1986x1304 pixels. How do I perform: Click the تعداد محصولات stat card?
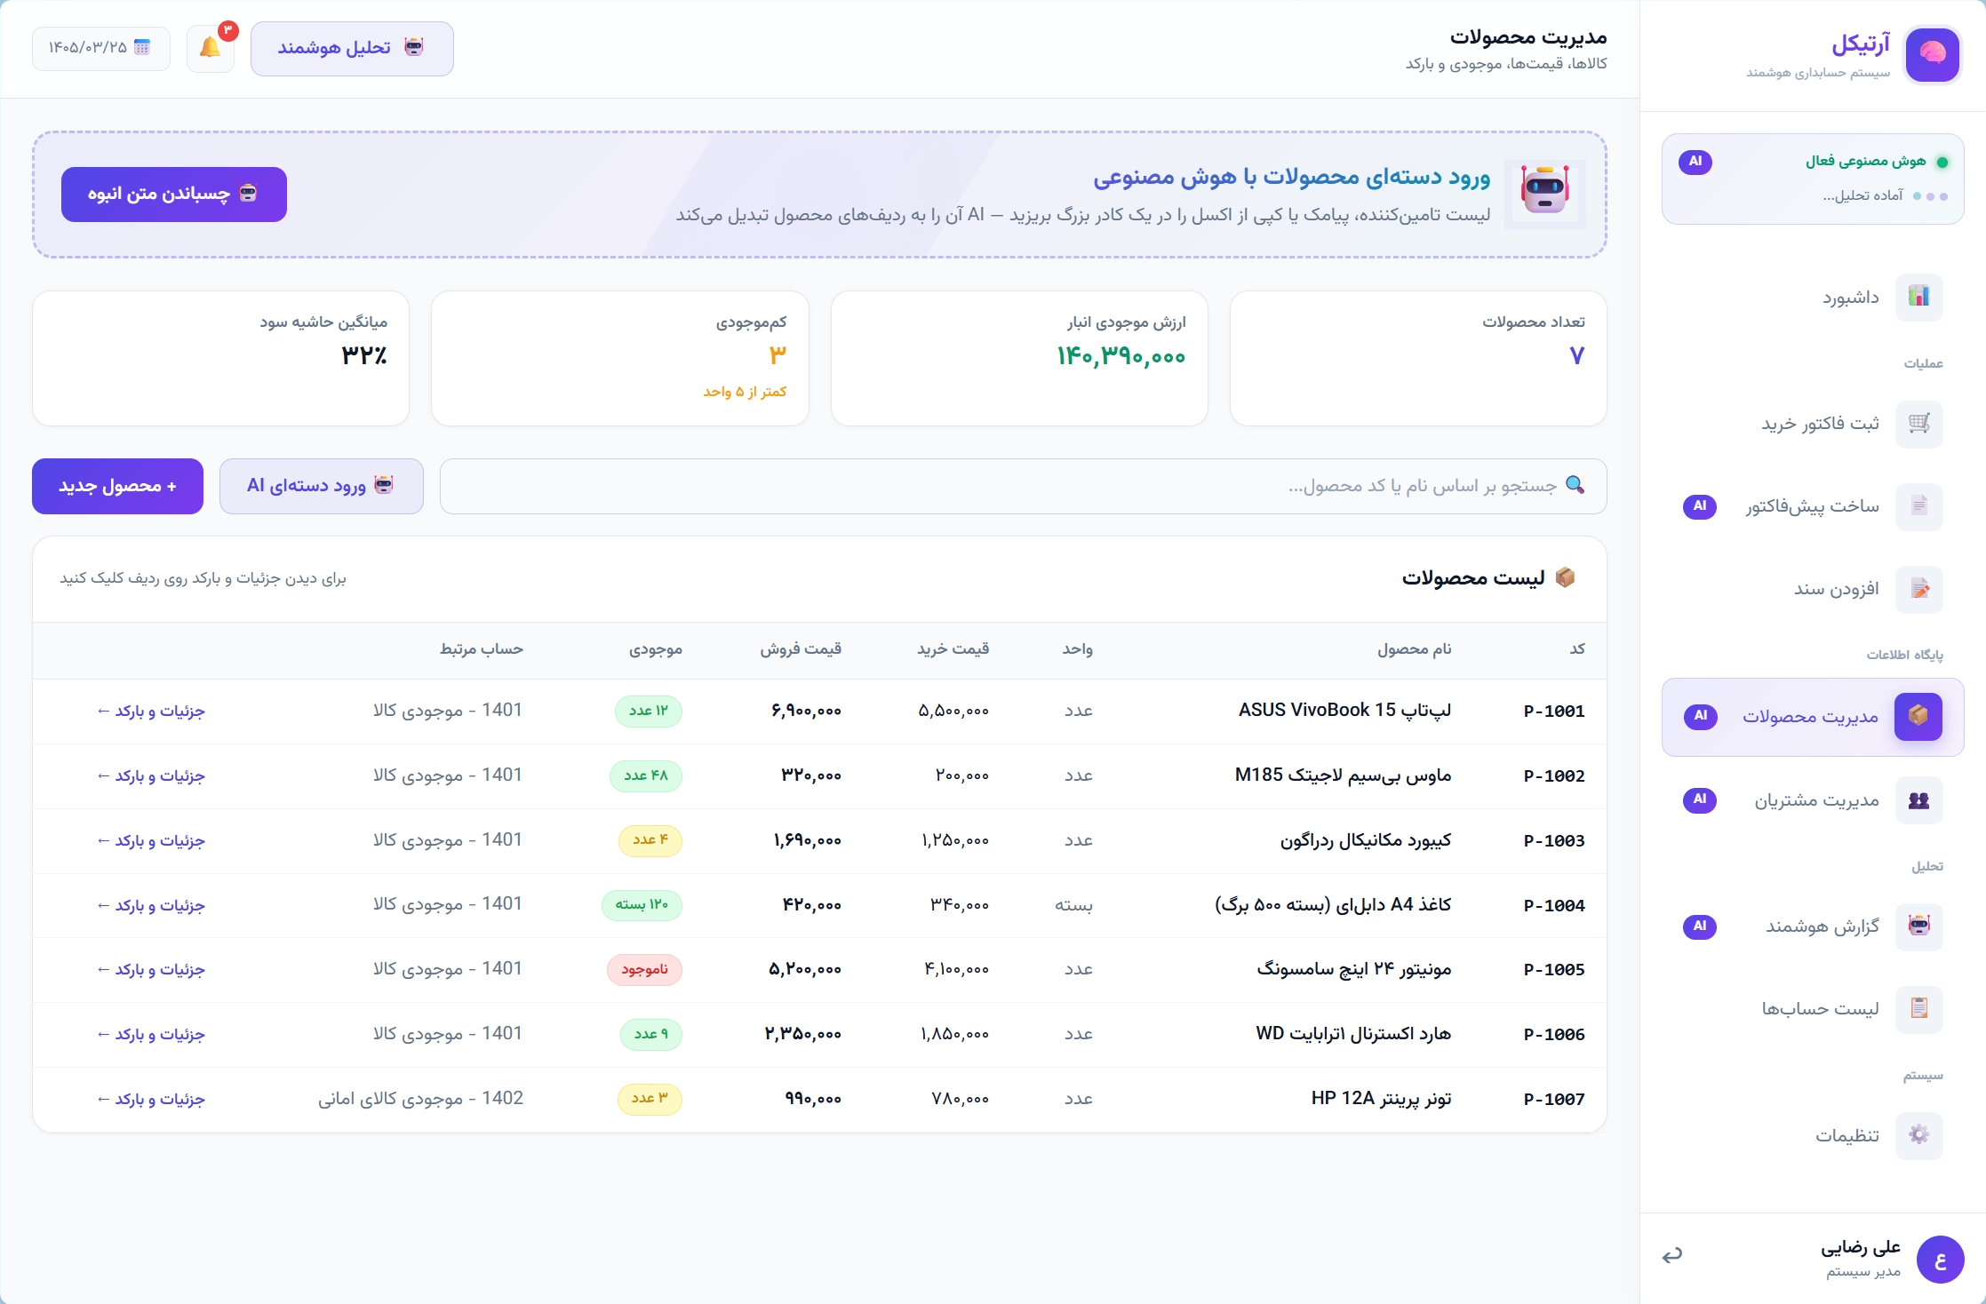pyautogui.click(x=1418, y=358)
